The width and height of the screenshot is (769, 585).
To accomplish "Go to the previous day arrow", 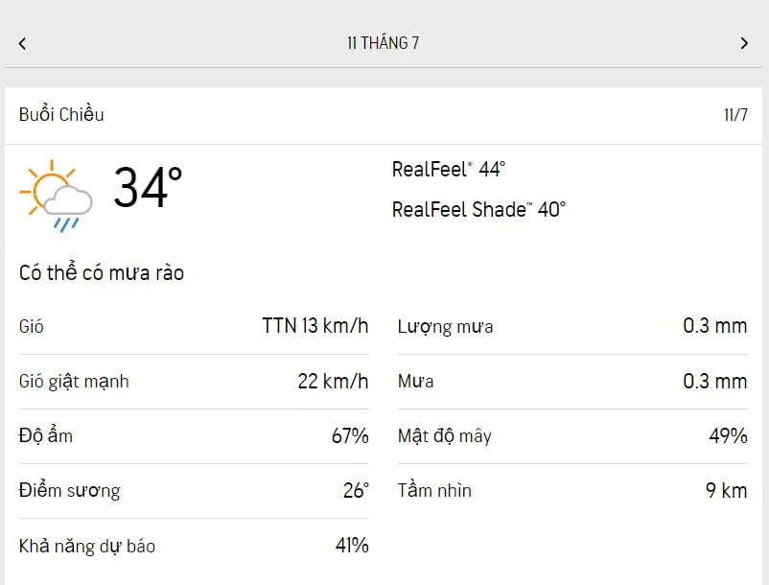I will [x=22, y=43].
